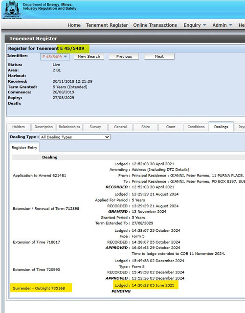245x313 pixels.
Task: Select the Dealings tab
Action: 221,127
